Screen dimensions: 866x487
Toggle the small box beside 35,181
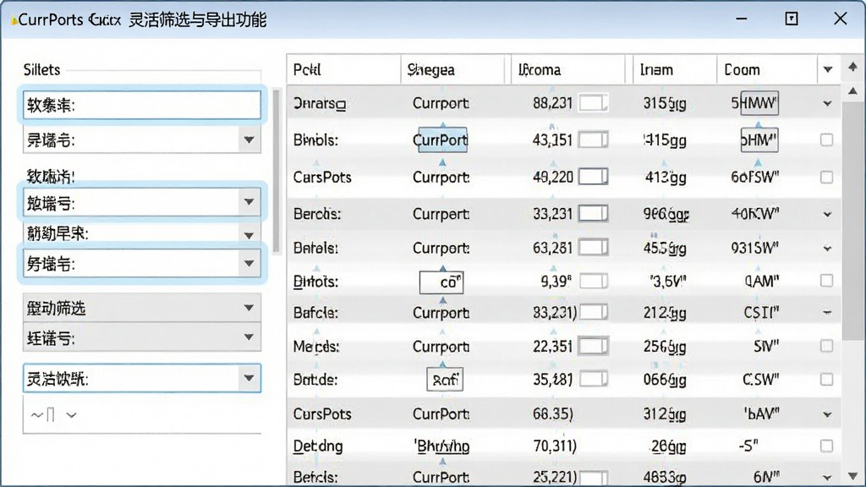[x=593, y=380]
